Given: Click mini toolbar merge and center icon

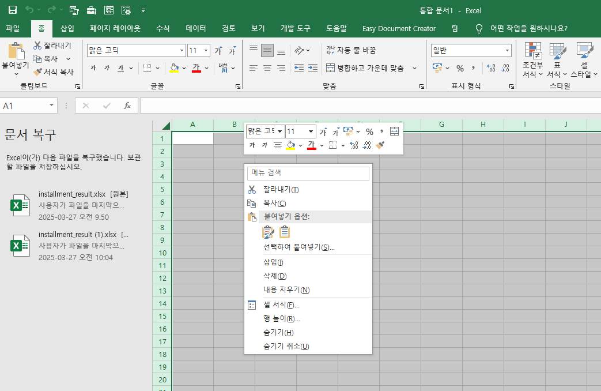Looking at the screenshot, I should [x=394, y=131].
